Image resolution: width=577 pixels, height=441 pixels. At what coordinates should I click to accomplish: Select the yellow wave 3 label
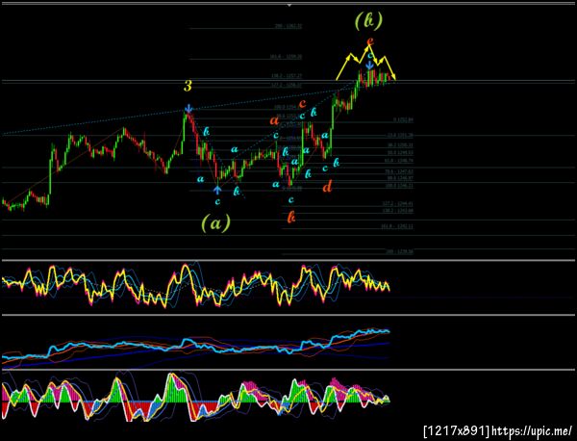tap(188, 87)
